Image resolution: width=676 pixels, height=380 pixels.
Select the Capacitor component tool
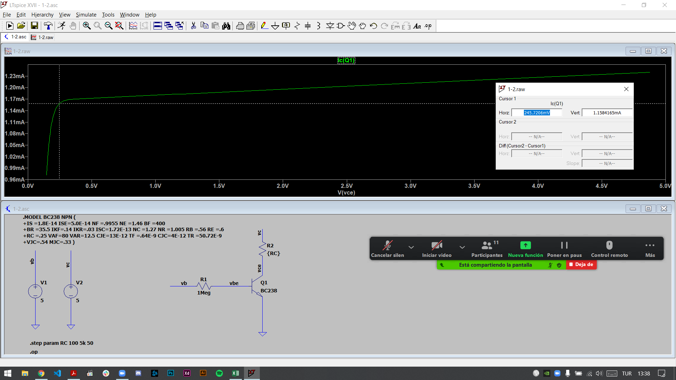tap(308, 26)
